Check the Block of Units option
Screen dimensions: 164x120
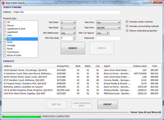[5, 55]
